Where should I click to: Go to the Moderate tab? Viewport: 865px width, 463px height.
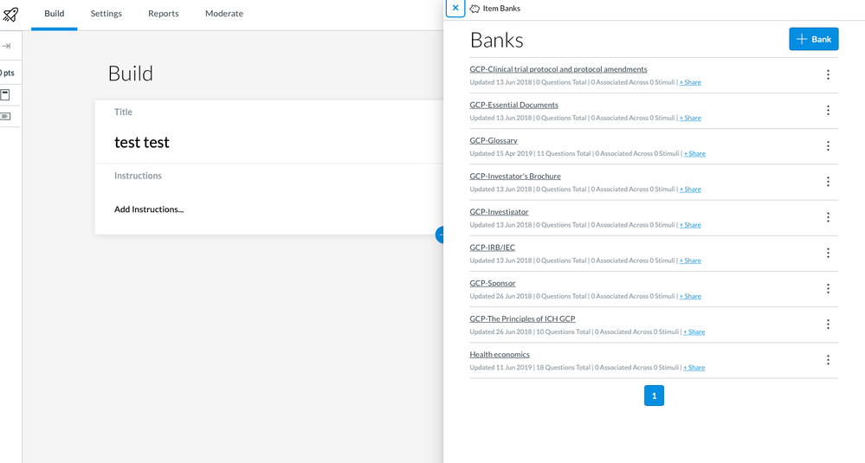[223, 14]
